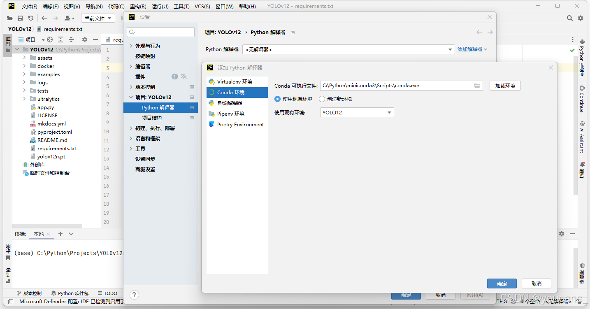Open 使用现有环境 YOLO12 dropdown

pos(357,112)
